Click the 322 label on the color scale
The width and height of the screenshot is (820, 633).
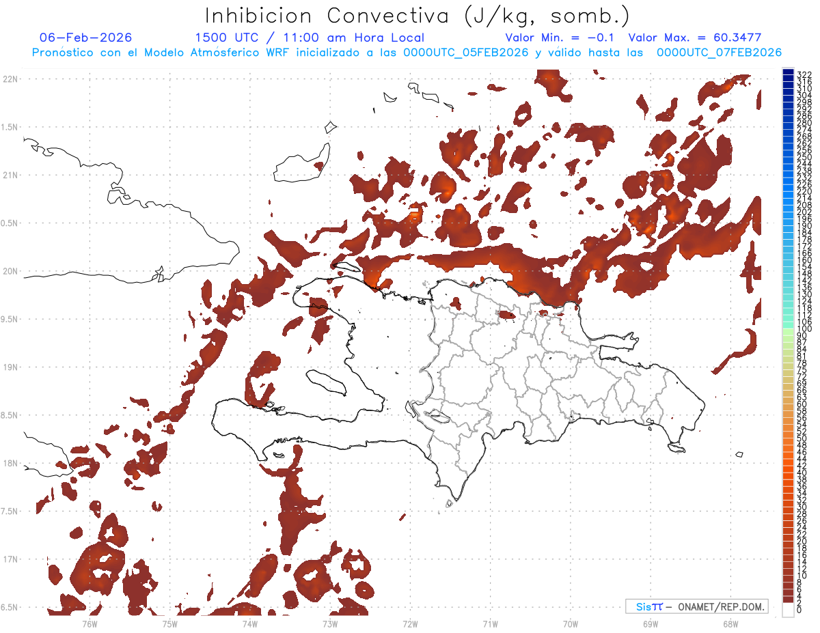(x=804, y=74)
